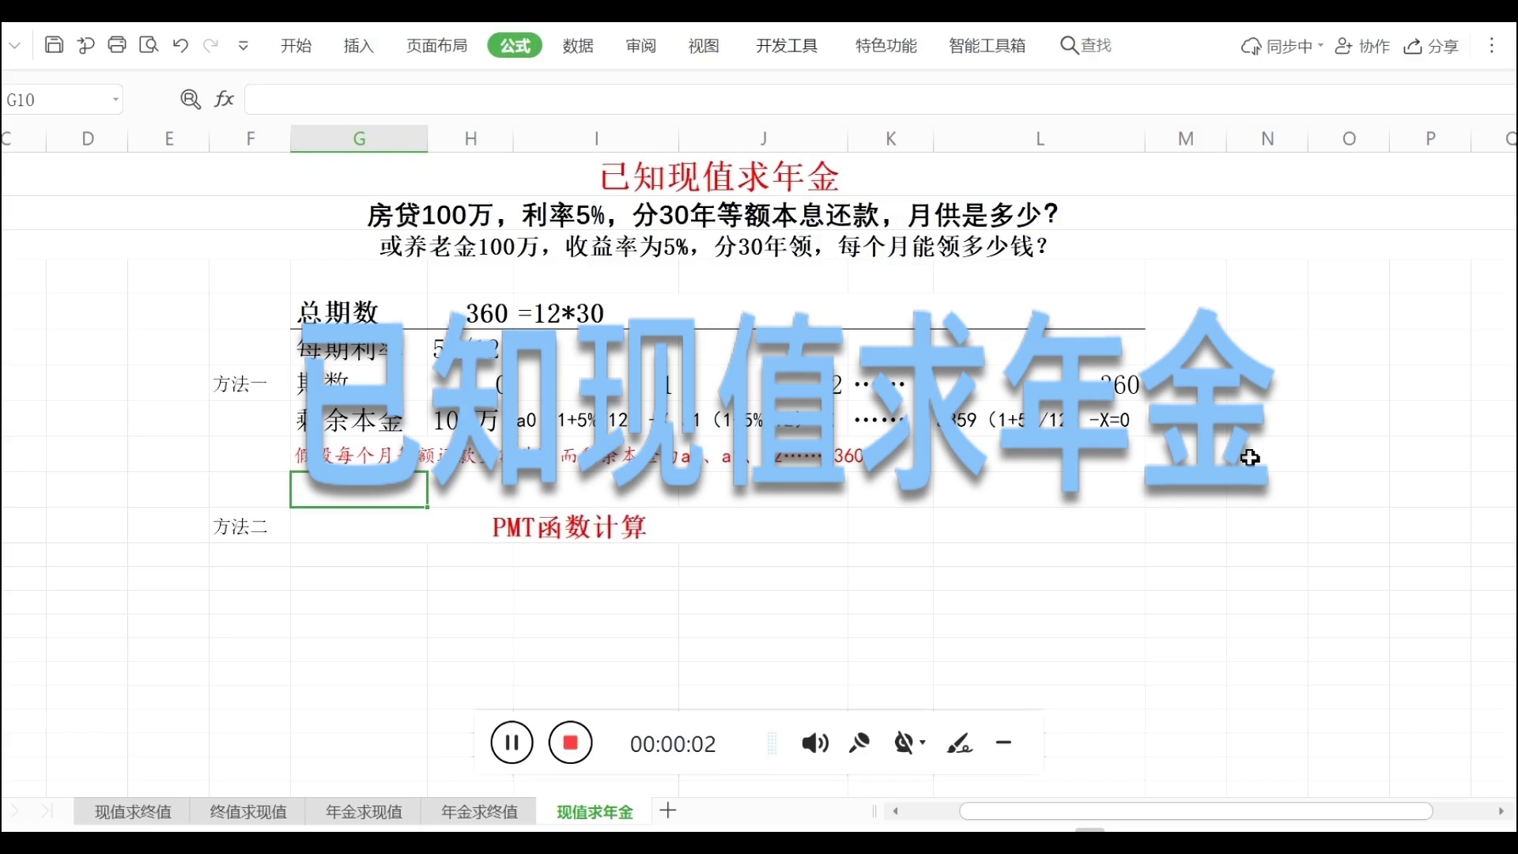1518x854 pixels.
Task: Toggle the muted camera icon on recorder
Action: click(x=904, y=743)
